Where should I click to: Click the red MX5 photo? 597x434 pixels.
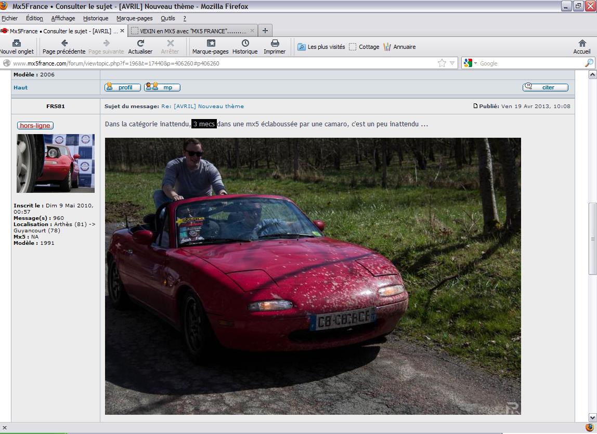point(313,276)
